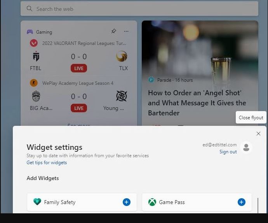Open 2022 VALORANT Regional Leagues title

(84, 43)
